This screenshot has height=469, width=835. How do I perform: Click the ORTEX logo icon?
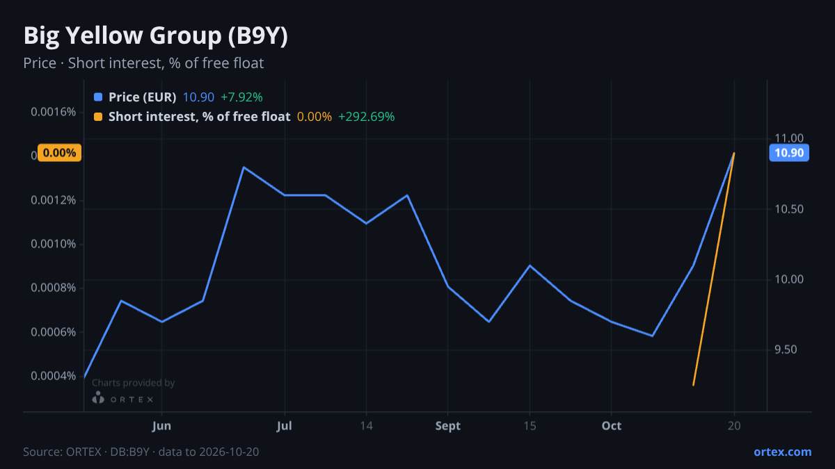click(x=98, y=398)
